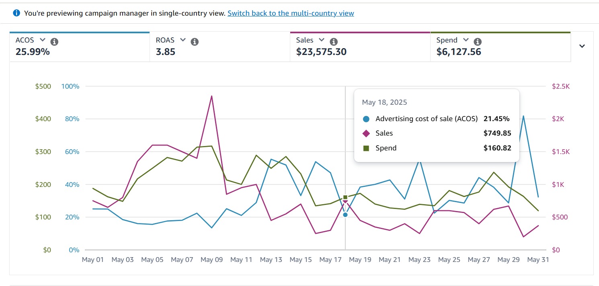This screenshot has width=599, height=286.
Task: Click the green Spend square marker on the chart
Action: [x=345, y=197]
